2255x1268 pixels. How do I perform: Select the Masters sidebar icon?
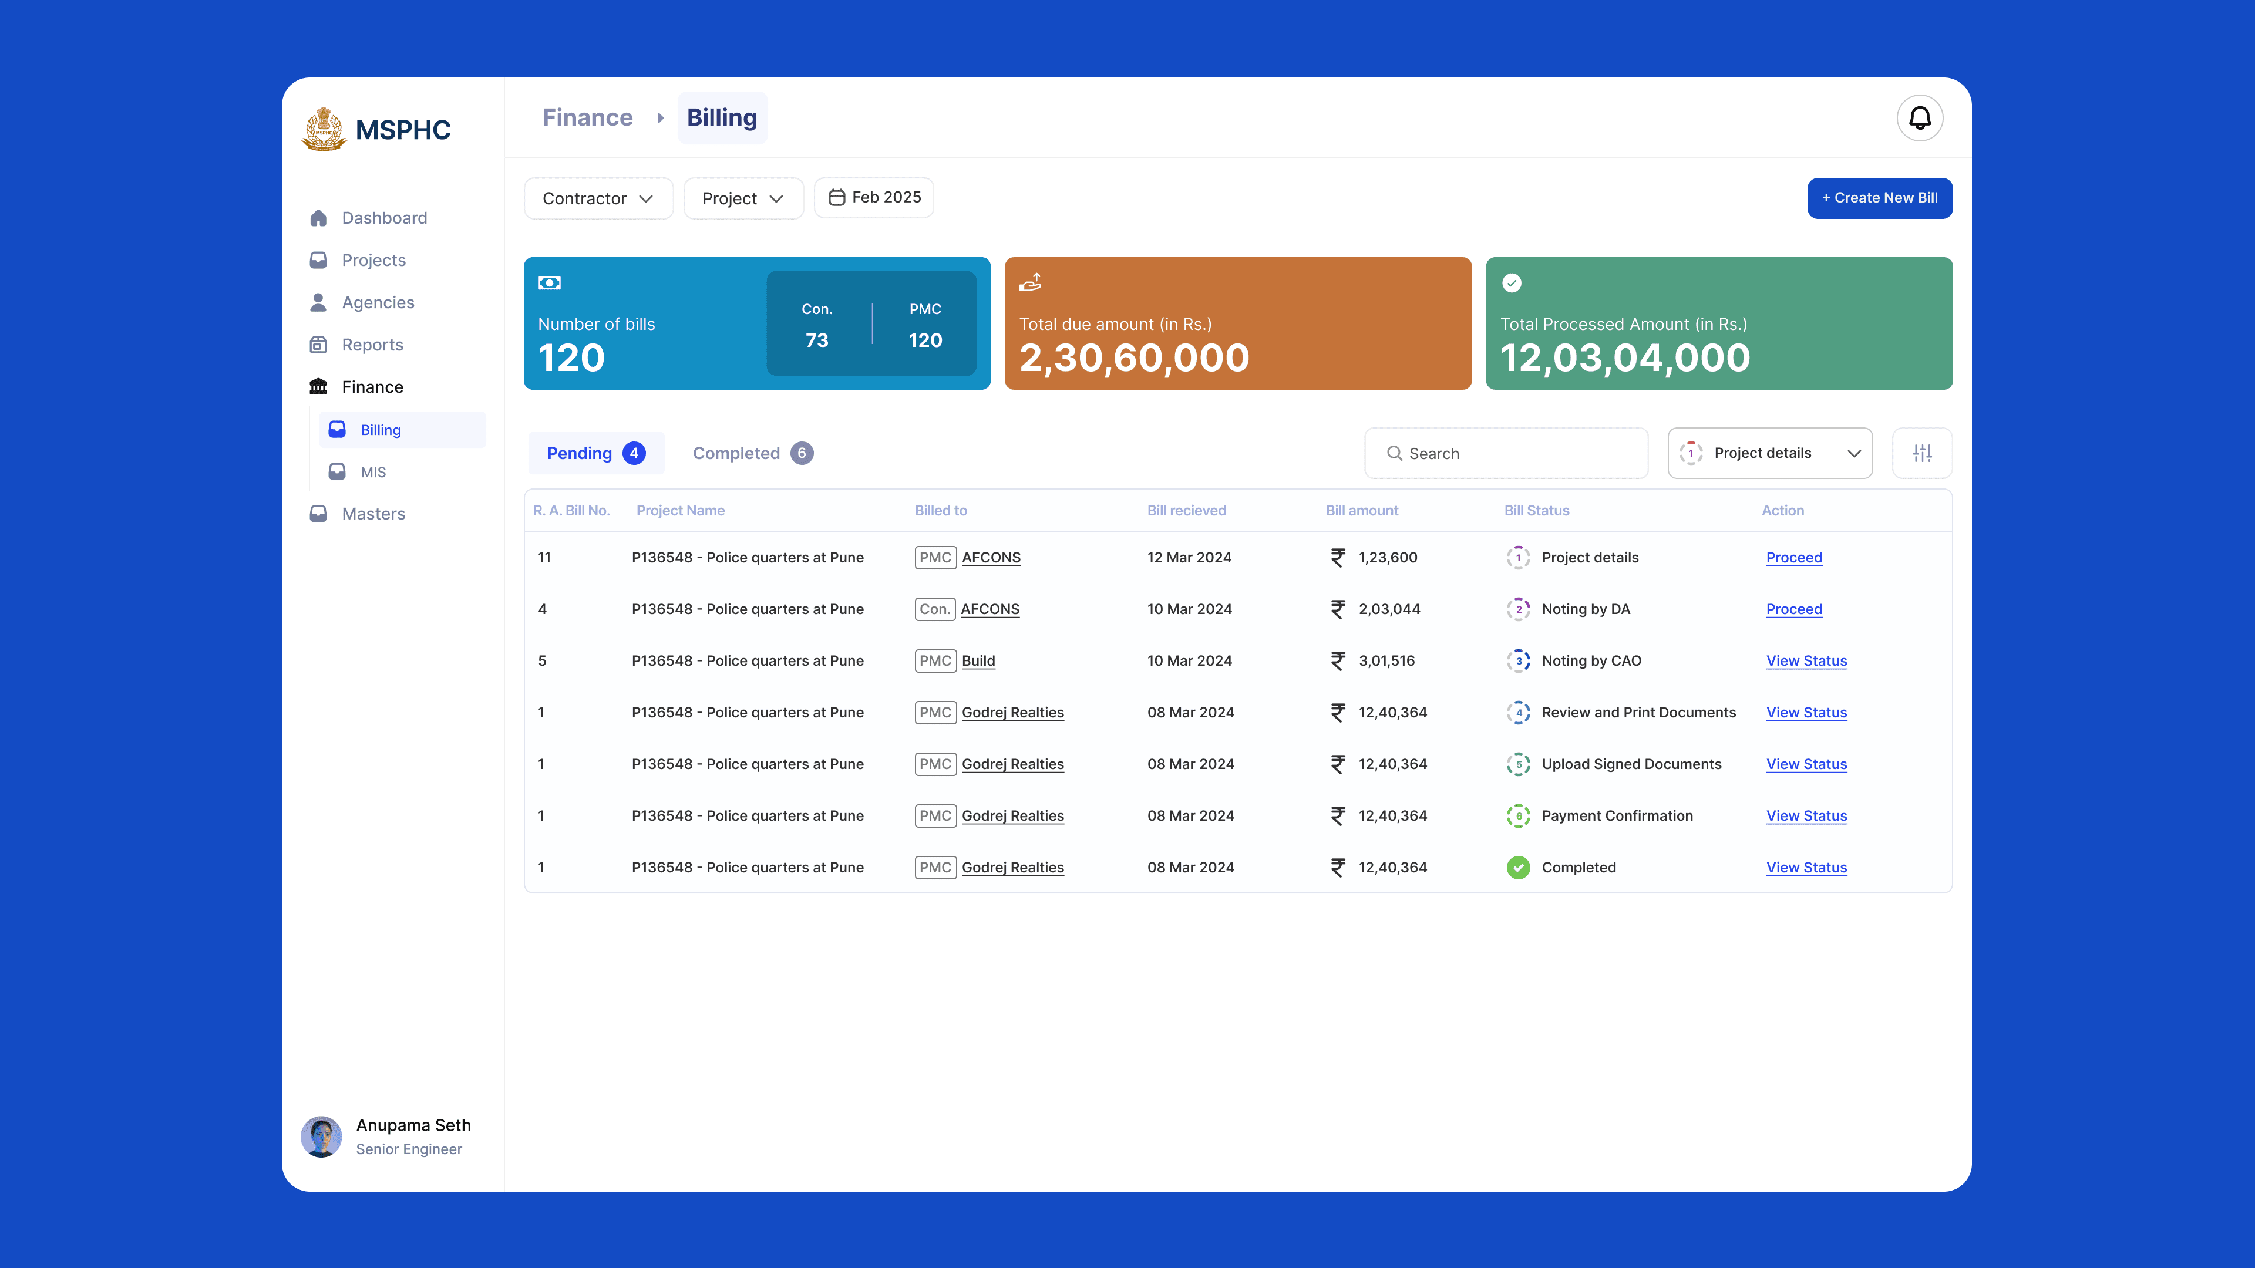pos(319,514)
